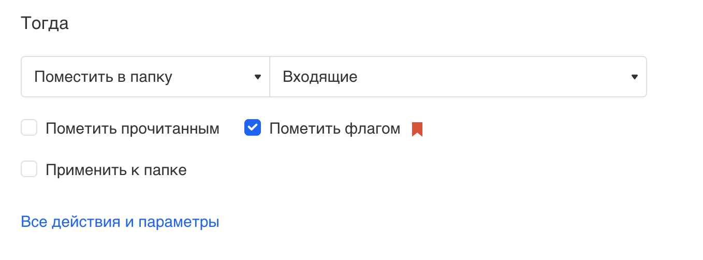
Task: Enable the "Пометить прочитанным" checkbox
Action: 29,127
